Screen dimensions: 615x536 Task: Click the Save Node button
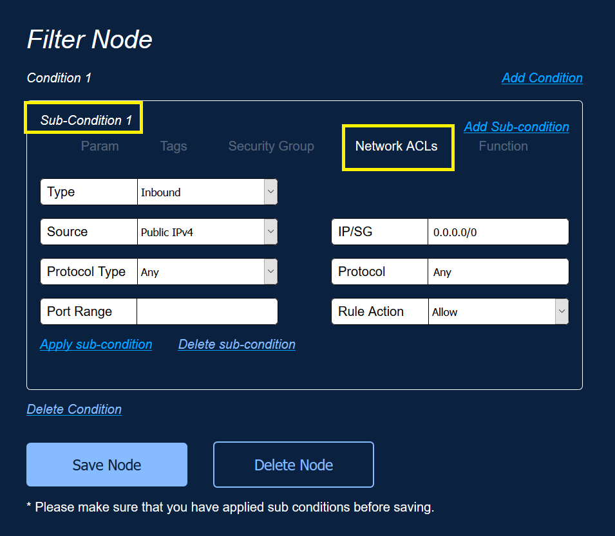click(x=107, y=465)
